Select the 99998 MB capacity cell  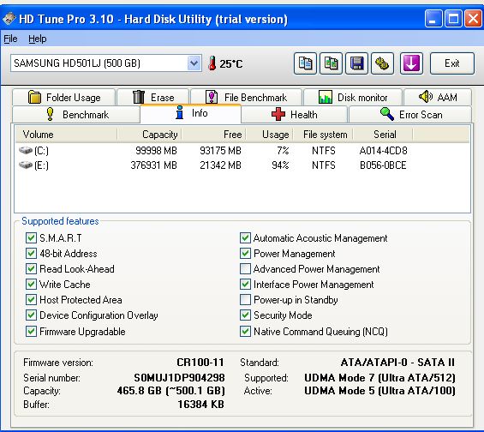tap(156, 151)
